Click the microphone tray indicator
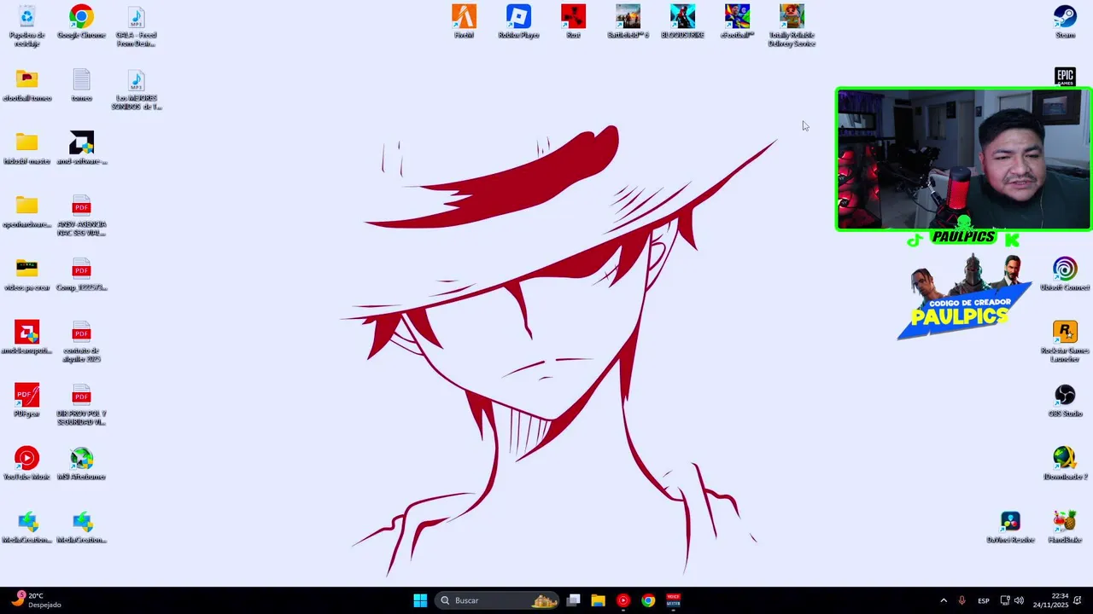Screen dimensions: 1093x614 click(x=962, y=600)
